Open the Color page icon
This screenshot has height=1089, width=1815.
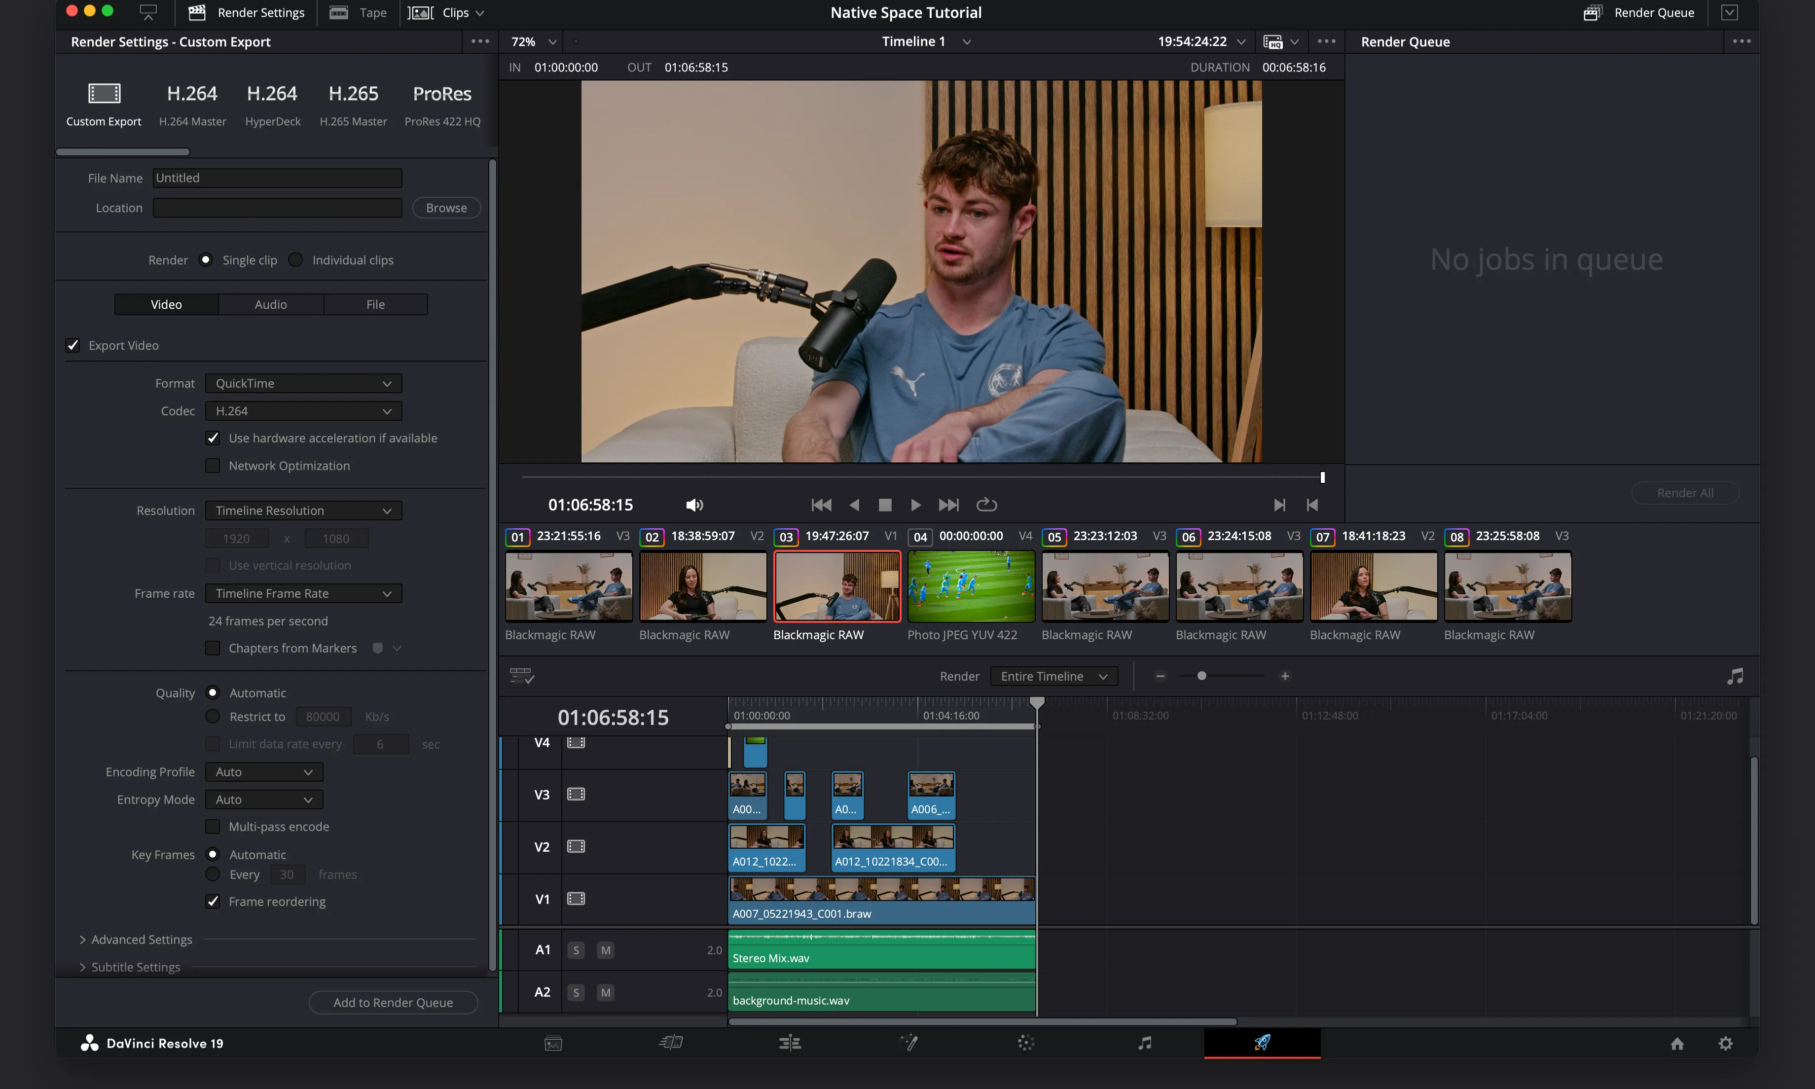1025,1043
